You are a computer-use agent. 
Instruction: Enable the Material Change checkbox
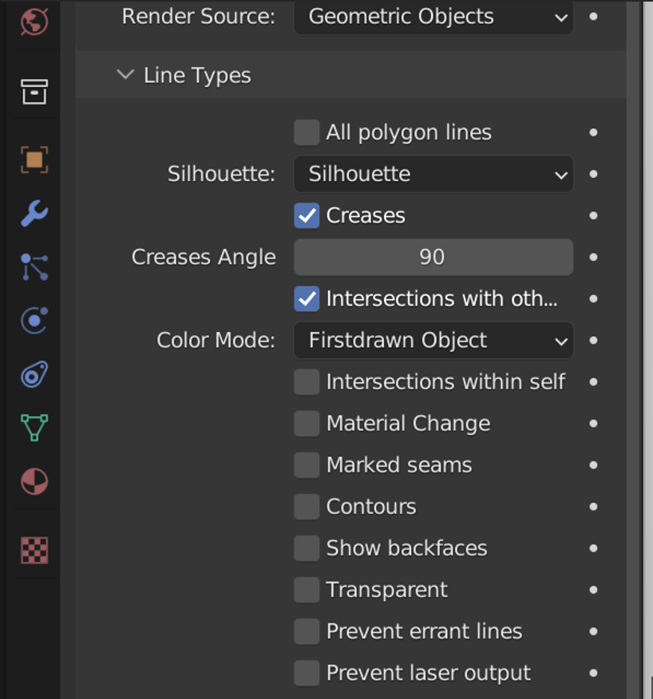[x=307, y=424]
